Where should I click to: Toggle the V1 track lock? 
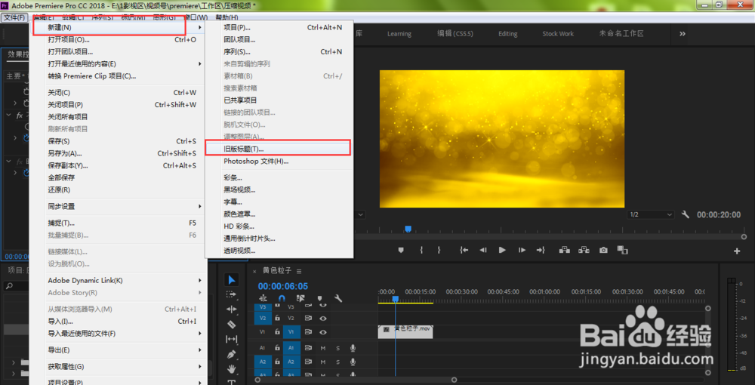point(277,332)
